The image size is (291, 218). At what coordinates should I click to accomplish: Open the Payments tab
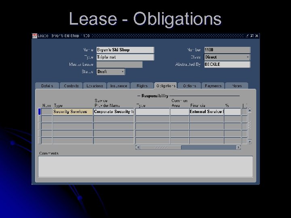coord(213,86)
